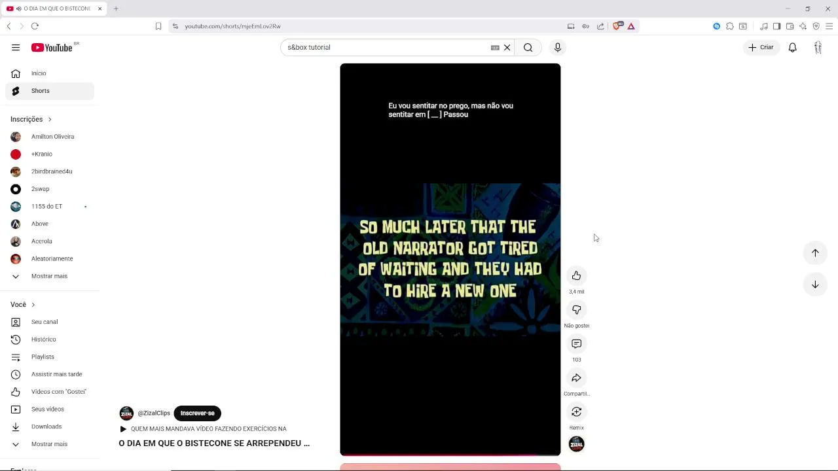The height and width of the screenshot is (471, 838).
Task: Open the music note playlist icon
Action: (763, 26)
